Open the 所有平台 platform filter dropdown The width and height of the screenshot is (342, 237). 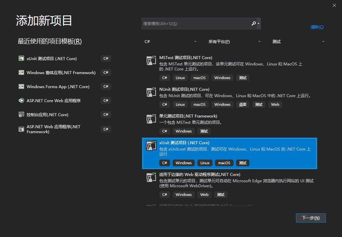234,42
